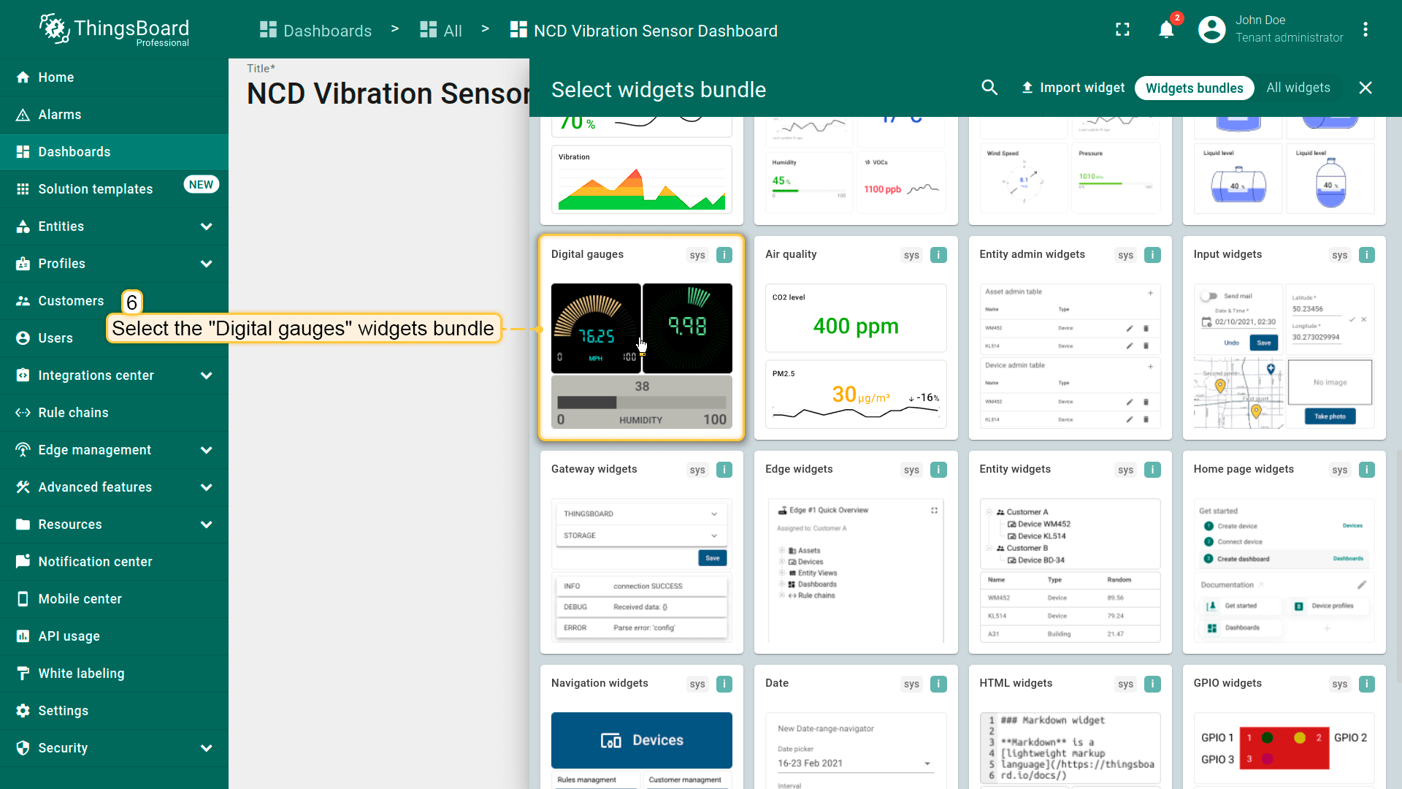The image size is (1402, 789).
Task: Open the three-dot user menu
Action: [x=1365, y=30]
